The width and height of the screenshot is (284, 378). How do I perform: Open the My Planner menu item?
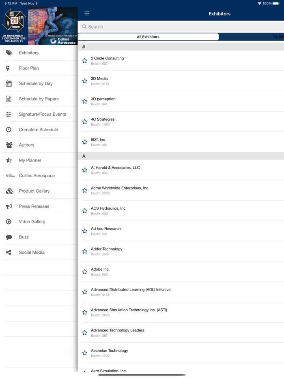point(30,160)
